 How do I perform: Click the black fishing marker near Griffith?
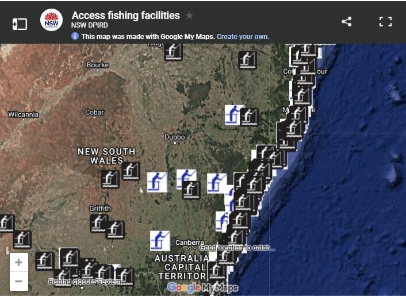(x=98, y=223)
